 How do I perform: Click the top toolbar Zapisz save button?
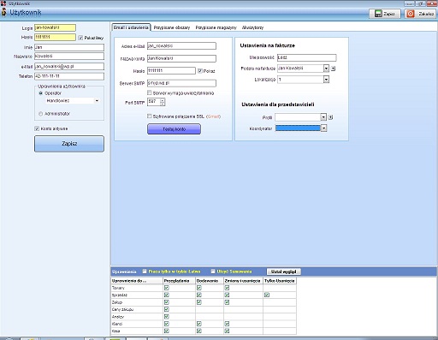pos(385,14)
